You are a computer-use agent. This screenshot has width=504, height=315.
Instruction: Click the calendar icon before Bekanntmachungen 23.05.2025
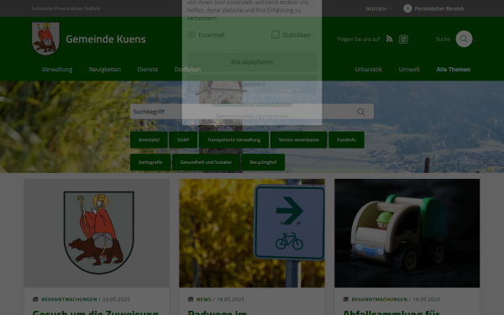click(35, 299)
